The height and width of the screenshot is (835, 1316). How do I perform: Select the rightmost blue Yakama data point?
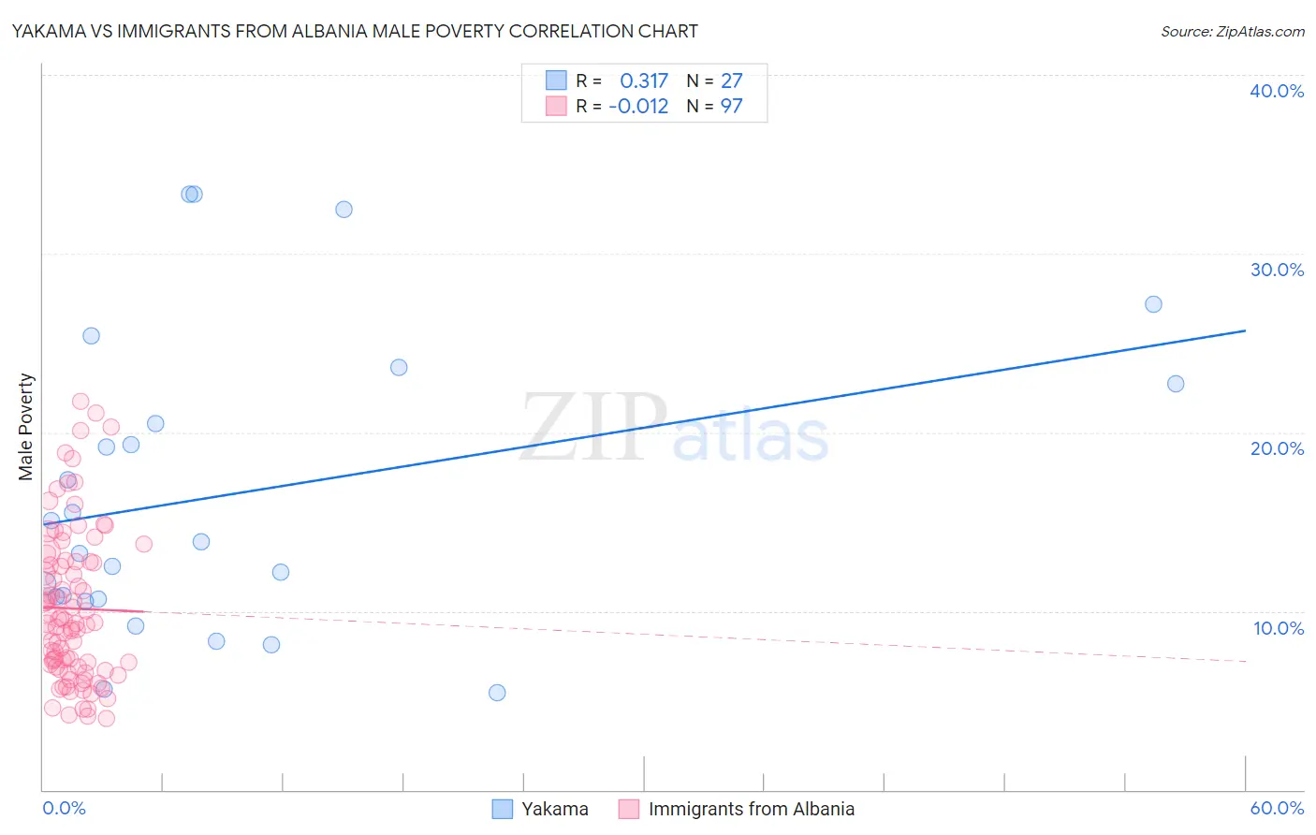[1176, 384]
